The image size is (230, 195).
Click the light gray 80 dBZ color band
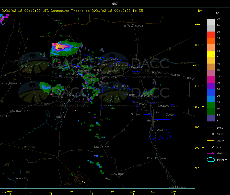[211, 22]
